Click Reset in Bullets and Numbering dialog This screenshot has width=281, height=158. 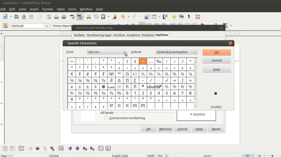(216, 129)
